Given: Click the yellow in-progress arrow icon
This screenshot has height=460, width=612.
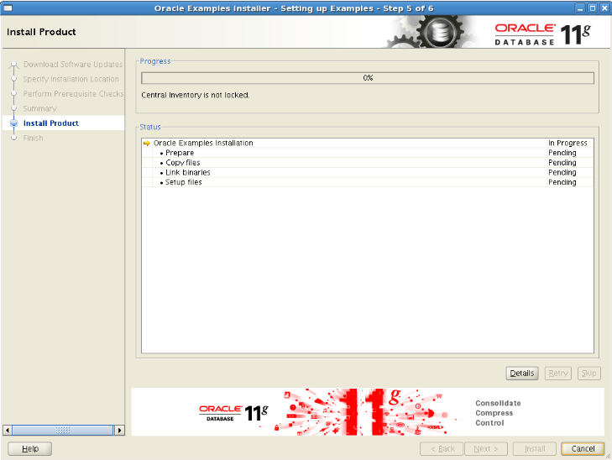Looking at the screenshot, I should click(x=147, y=144).
